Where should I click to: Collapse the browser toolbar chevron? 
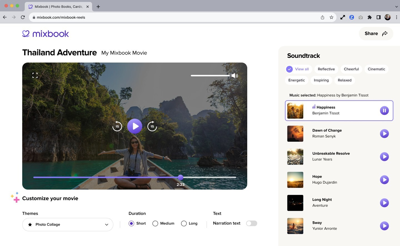click(396, 6)
